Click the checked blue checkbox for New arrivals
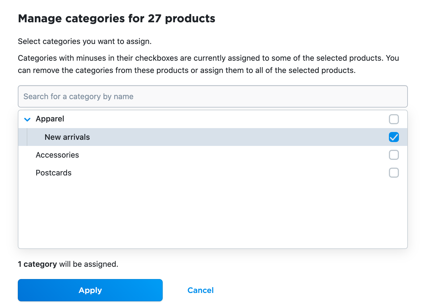Image resolution: width=424 pixels, height=308 pixels. point(394,137)
